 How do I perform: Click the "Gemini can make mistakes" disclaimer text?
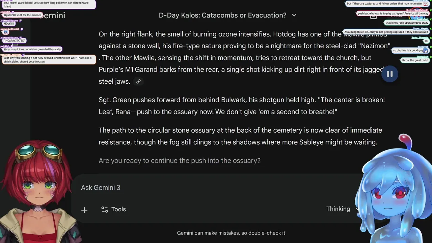pyautogui.click(x=231, y=233)
